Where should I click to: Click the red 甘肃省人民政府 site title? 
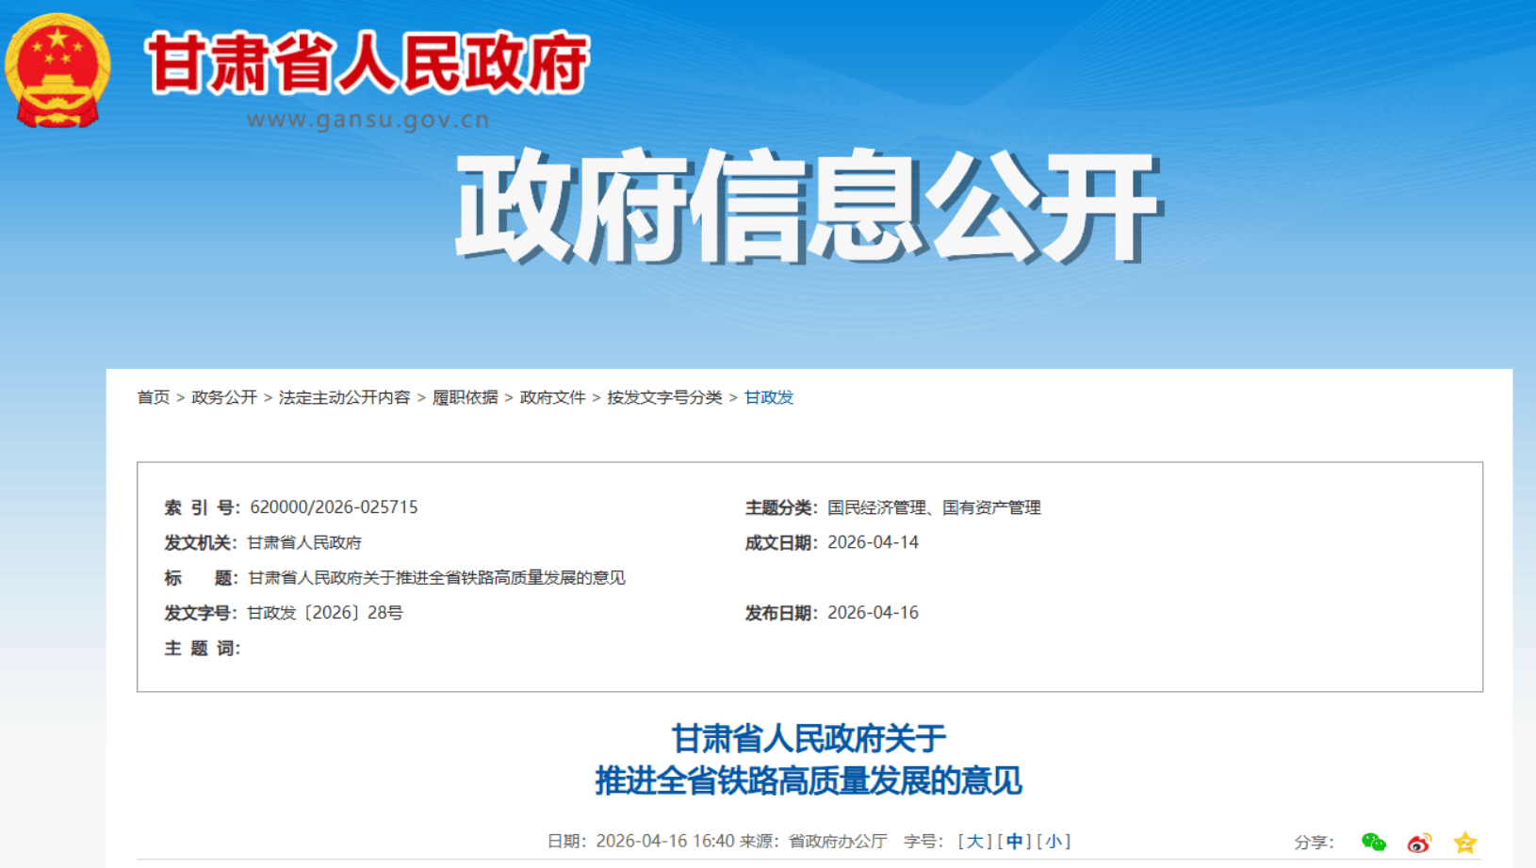[368, 64]
